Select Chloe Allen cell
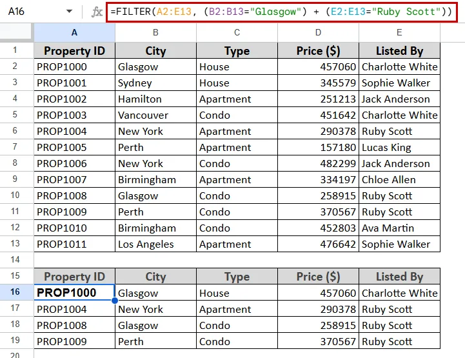Image resolution: width=465 pixels, height=358 pixels. (399, 179)
